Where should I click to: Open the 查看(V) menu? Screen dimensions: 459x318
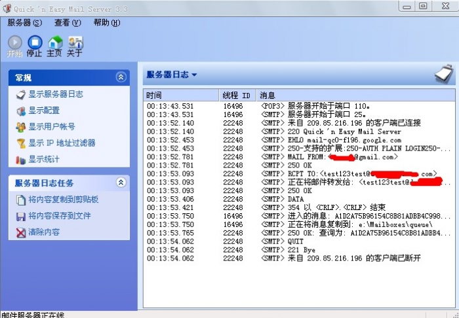point(68,23)
